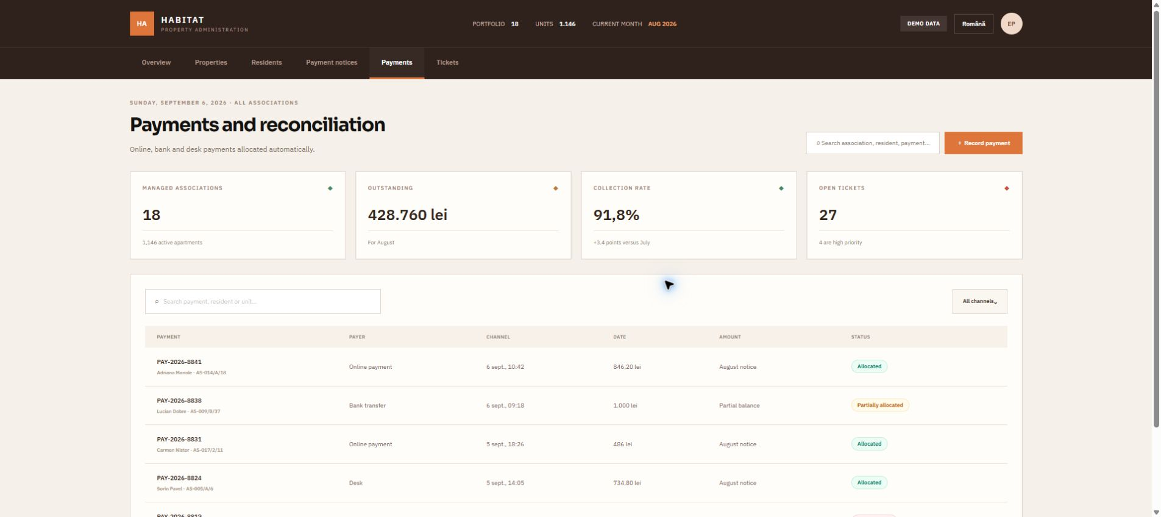Click the 846,20 lei value
The image size is (1161, 517).
point(627,367)
